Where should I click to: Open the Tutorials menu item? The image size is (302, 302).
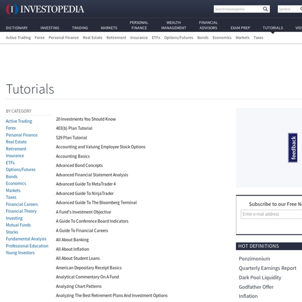pyautogui.click(x=273, y=28)
